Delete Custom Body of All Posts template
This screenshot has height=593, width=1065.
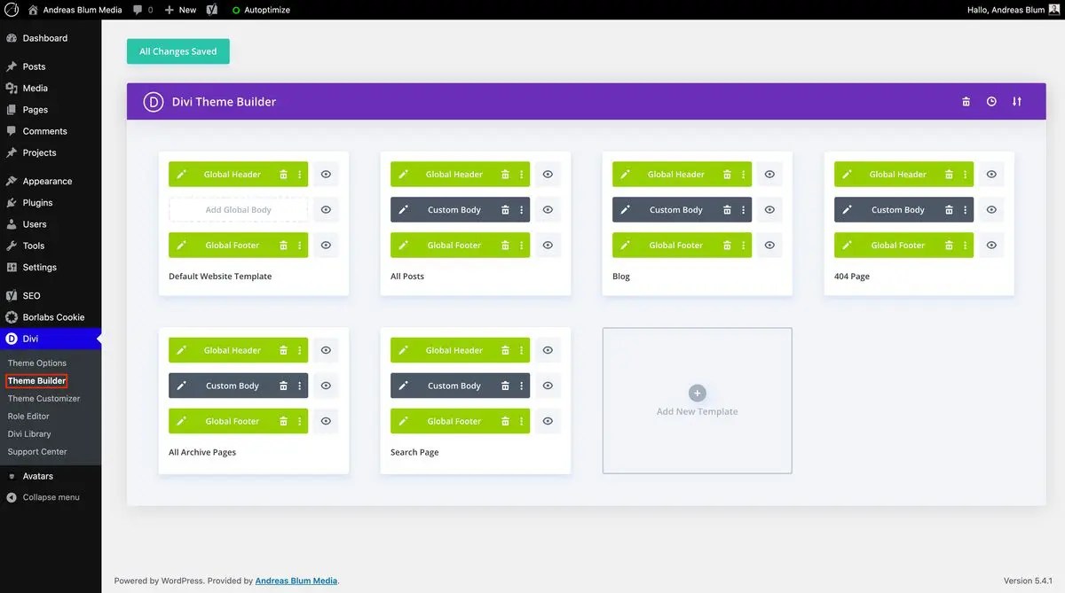click(x=505, y=210)
